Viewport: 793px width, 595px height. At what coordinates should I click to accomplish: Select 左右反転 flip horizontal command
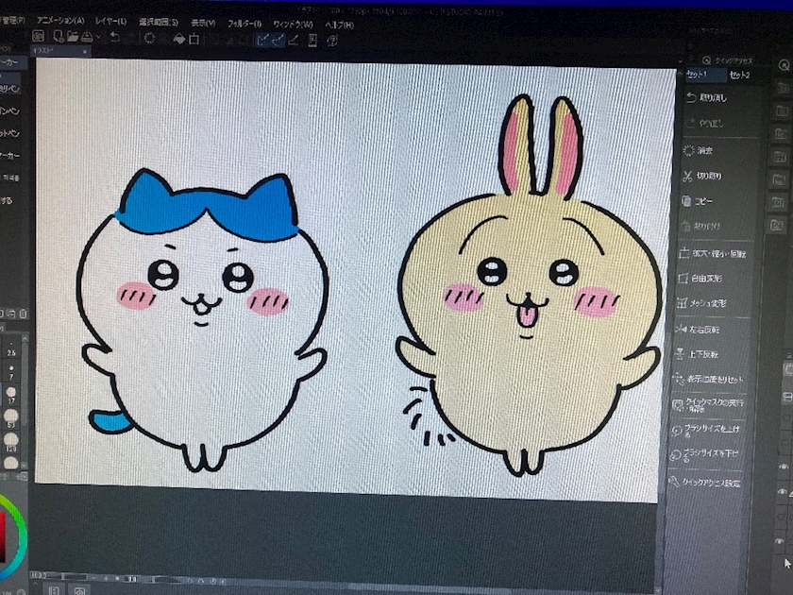[x=699, y=330]
